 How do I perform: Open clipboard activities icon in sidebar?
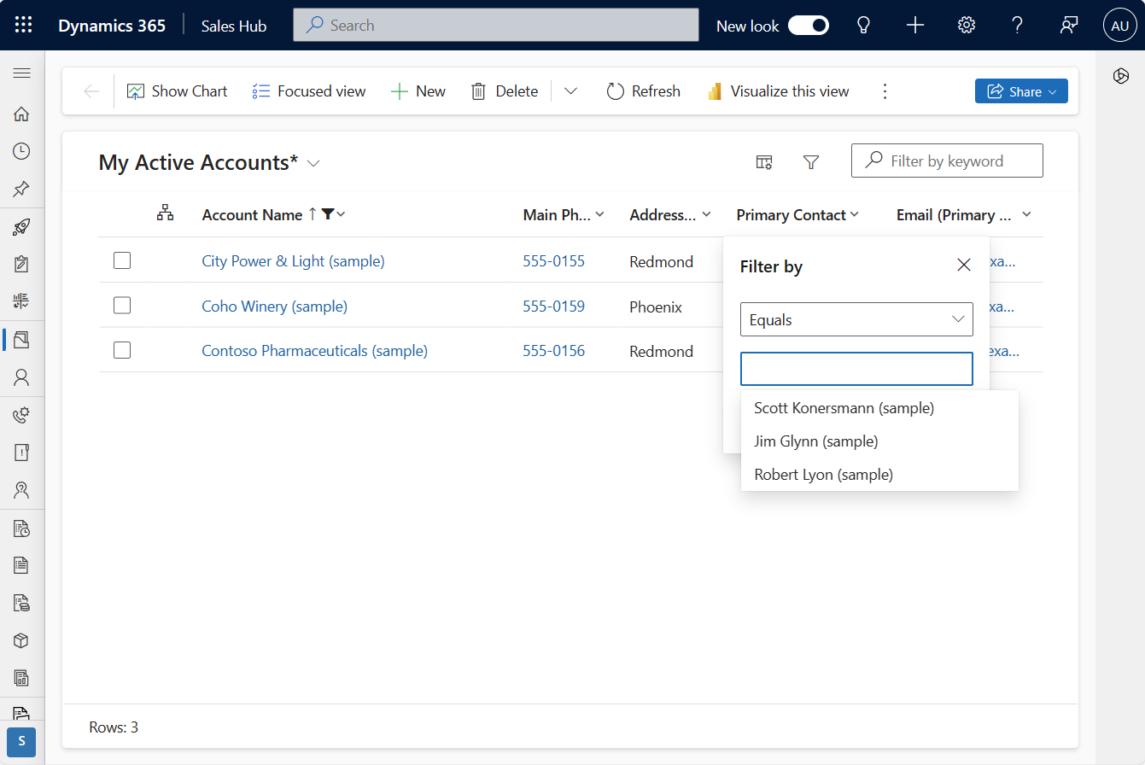point(22,264)
